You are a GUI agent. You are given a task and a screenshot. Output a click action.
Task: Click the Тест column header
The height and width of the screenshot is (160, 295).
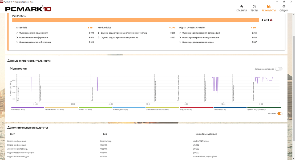(x=12, y=134)
